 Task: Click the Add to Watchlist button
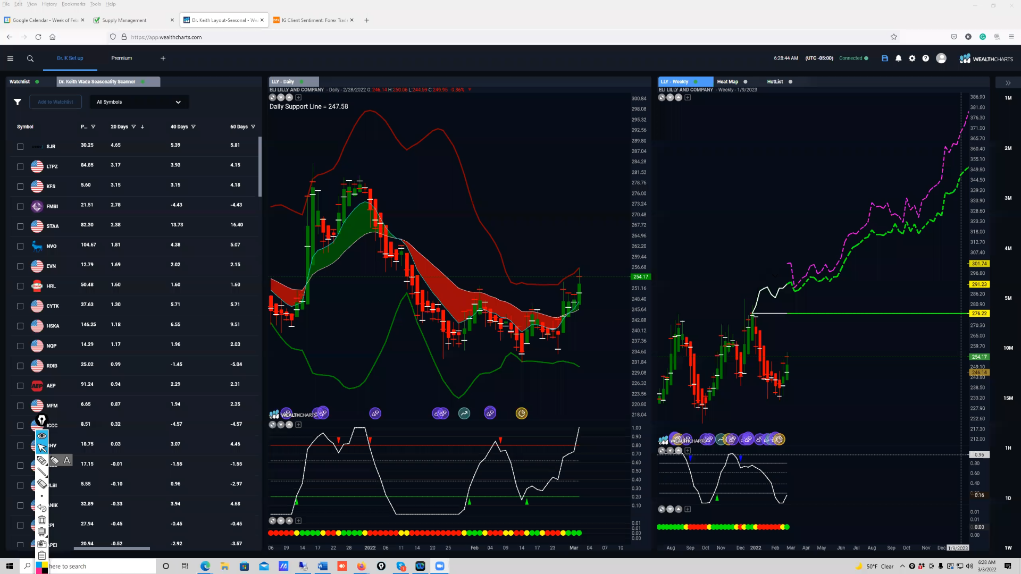[x=55, y=102]
